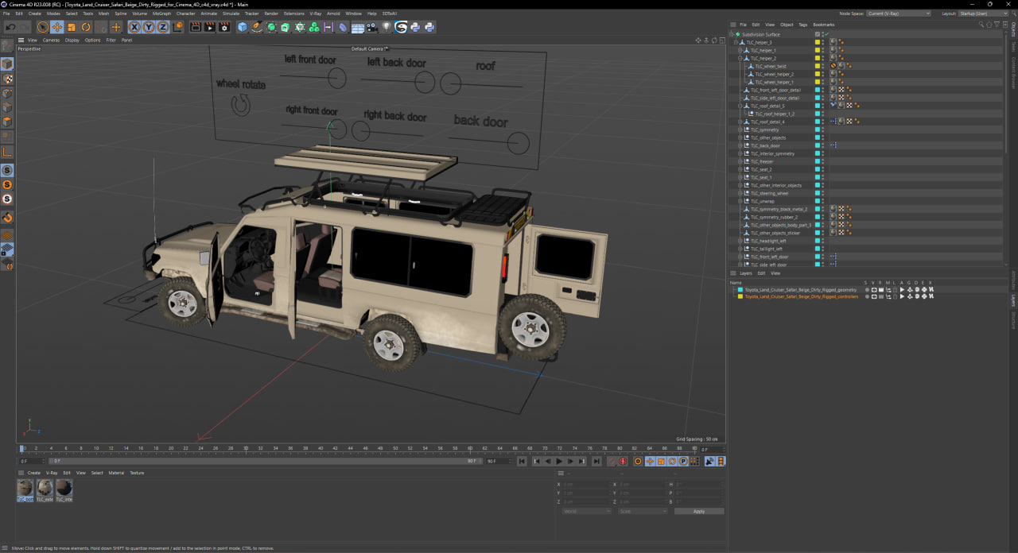Viewport: 1018px width, 553px height.
Task: Click Render to Picture Viewer icon
Action: coord(210,27)
